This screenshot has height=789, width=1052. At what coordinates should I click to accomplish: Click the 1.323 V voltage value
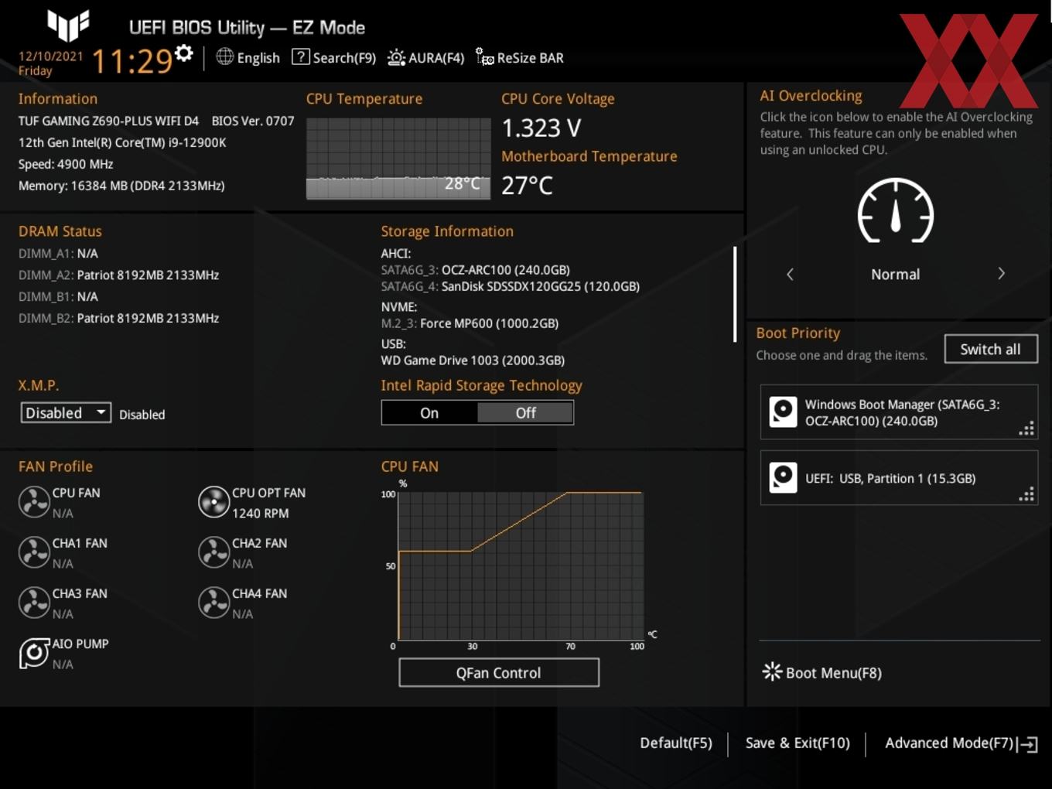pos(541,128)
